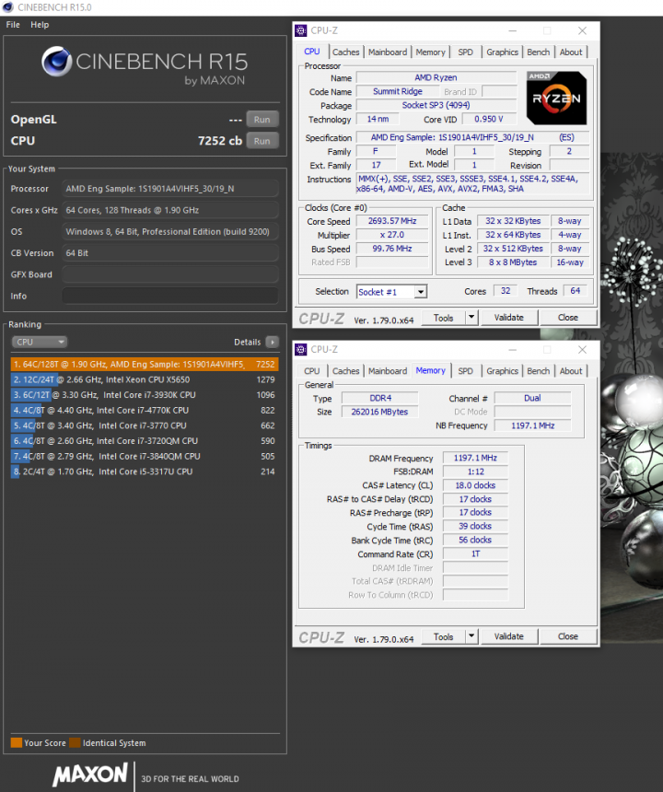Screen dimensions: 663x792
Task: Switch to Caches tab in top CPU-Z
Action: pos(346,52)
